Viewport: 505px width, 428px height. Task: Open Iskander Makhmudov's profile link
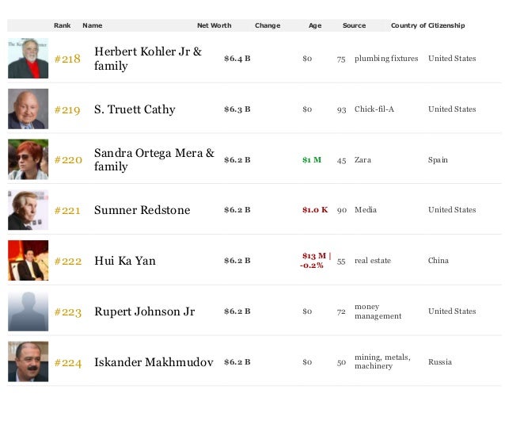tap(154, 362)
